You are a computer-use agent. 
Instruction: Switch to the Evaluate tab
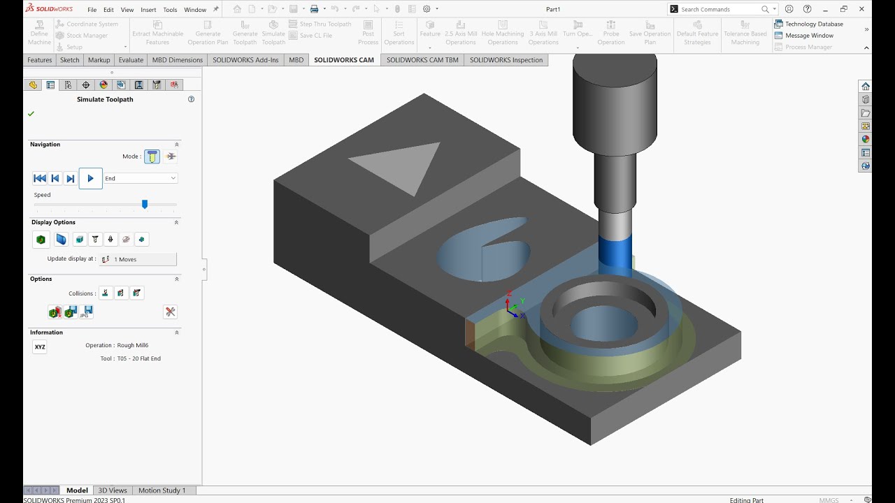pyautogui.click(x=131, y=60)
